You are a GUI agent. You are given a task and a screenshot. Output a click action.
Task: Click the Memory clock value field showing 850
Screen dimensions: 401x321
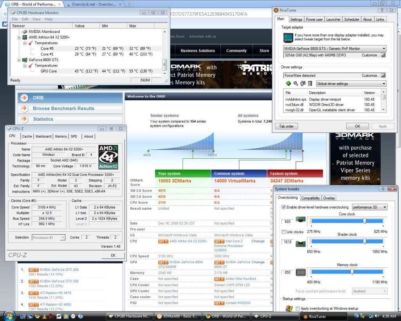coord(288,272)
